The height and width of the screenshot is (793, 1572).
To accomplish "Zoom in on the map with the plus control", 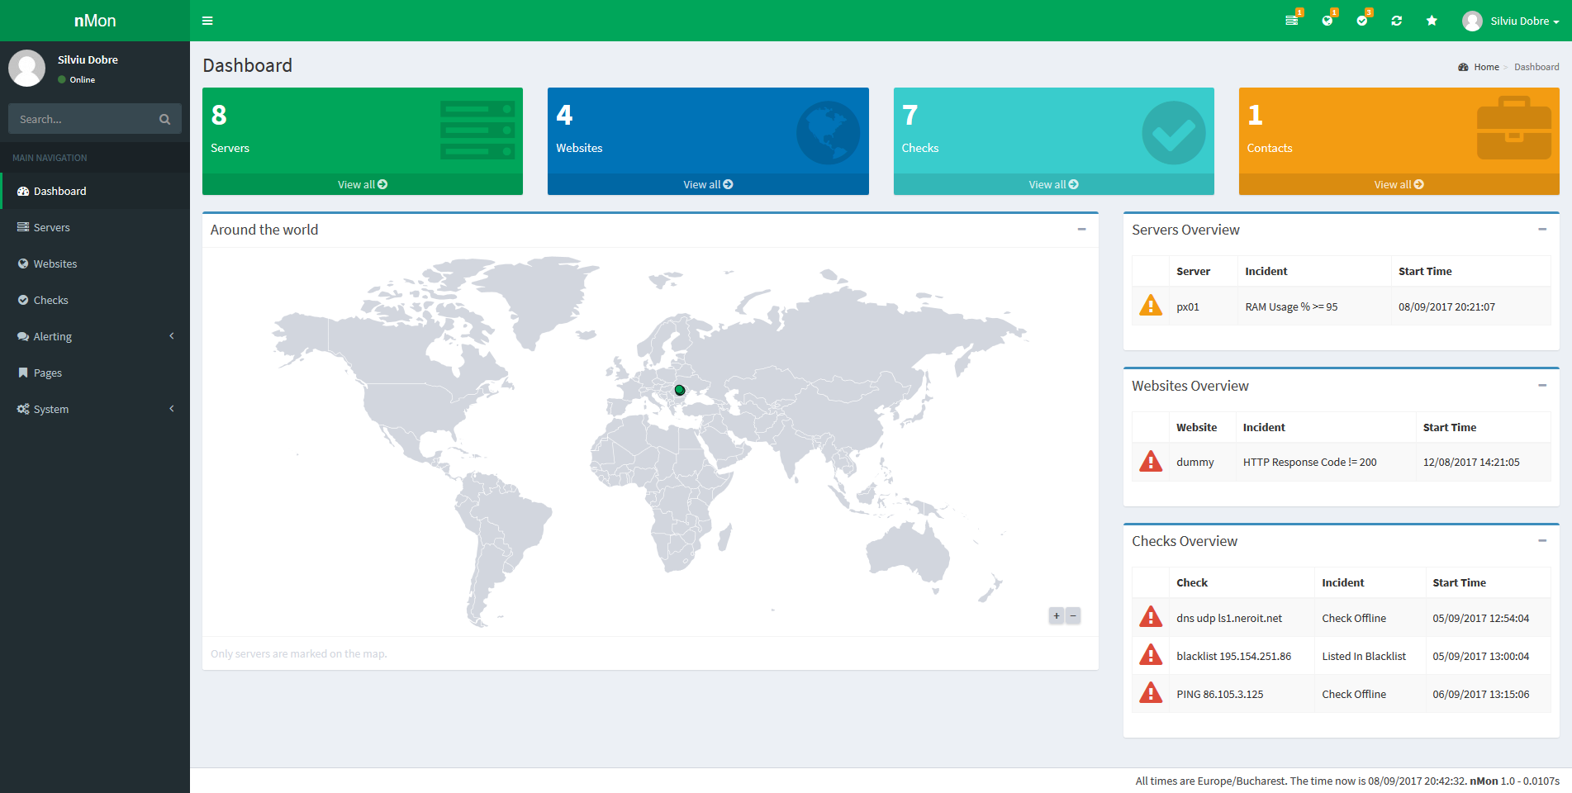I will tap(1057, 615).
